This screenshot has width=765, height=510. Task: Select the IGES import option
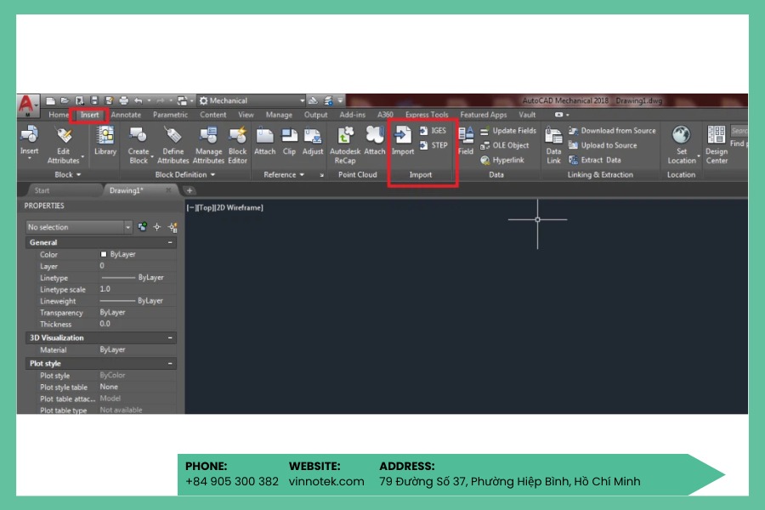[433, 131]
